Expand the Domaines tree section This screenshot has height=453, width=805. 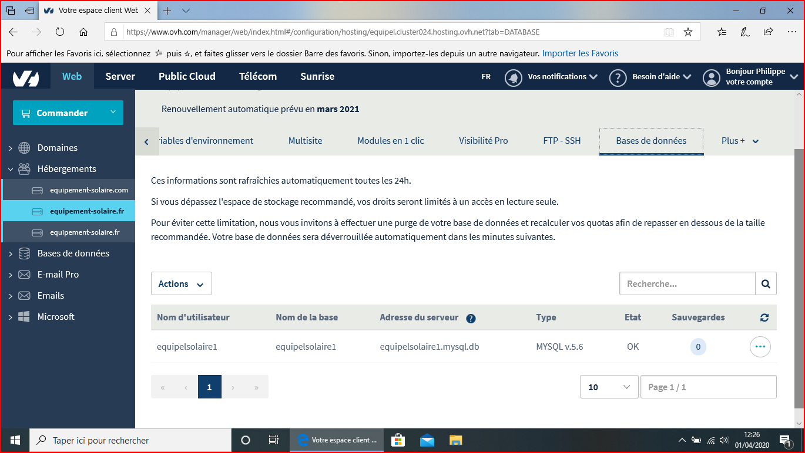[11, 148]
